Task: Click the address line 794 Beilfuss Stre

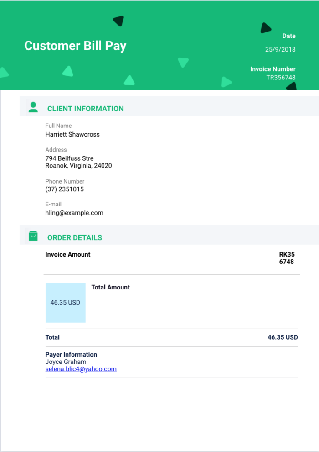Action: (69, 158)
